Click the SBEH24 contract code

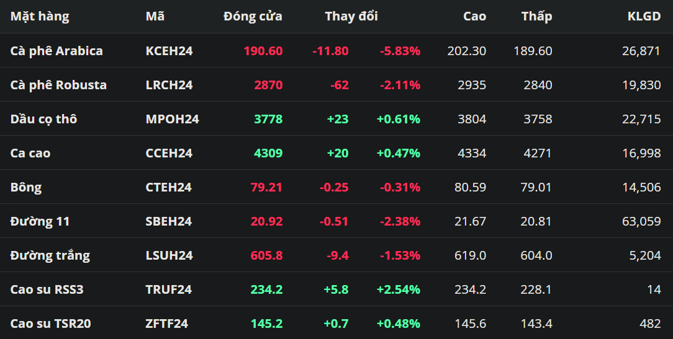[168, 221]
